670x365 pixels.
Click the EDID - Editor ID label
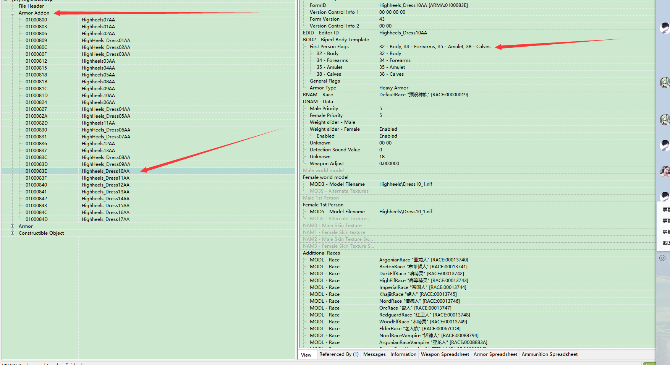point(321,32)
